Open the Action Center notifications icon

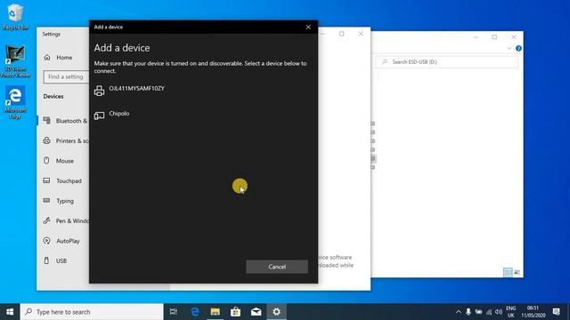click(x=556, y=312)
